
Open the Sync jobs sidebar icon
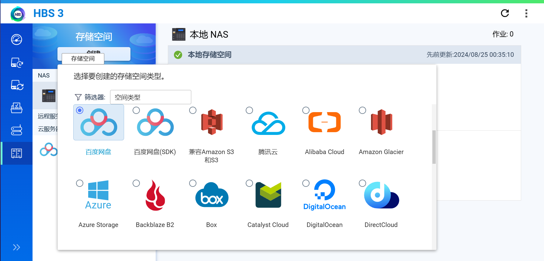click(x=16, y=85)
